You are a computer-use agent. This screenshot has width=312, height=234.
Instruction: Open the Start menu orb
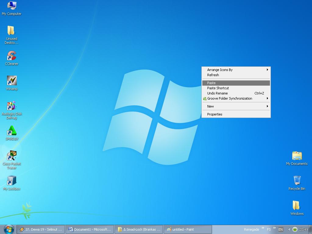point(9,229)
